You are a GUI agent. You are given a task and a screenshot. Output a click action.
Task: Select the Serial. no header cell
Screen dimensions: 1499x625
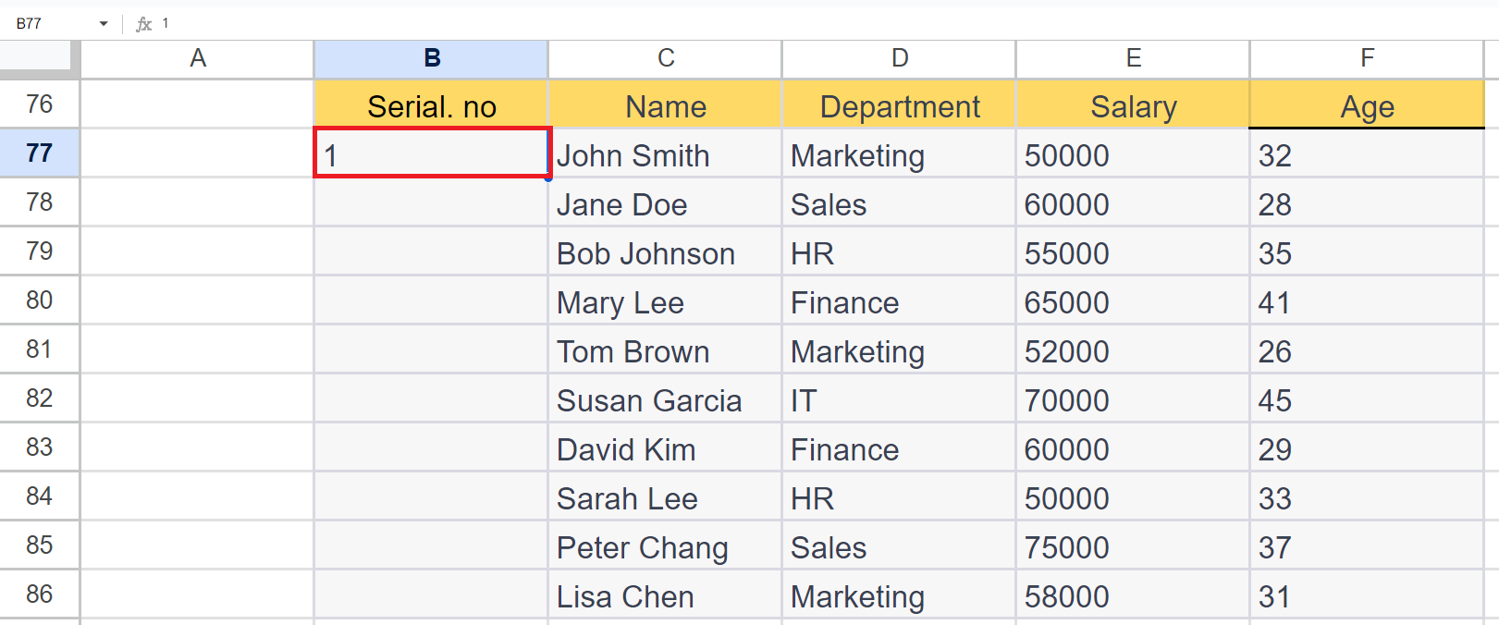431,104
